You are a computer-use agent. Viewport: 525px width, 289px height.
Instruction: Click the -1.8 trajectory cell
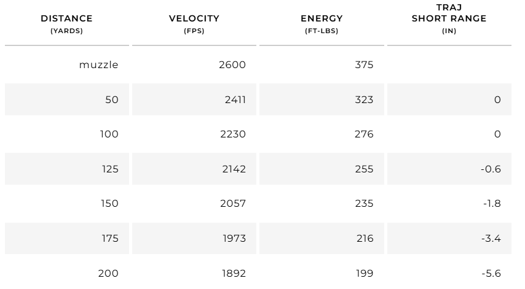point(492,202)
